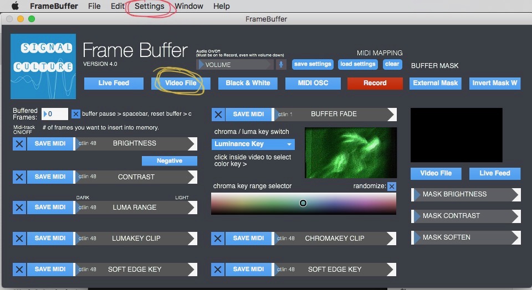Choose Live Feed under the buffer mask preview
This screenshot has height=290, width=532.
495,173
